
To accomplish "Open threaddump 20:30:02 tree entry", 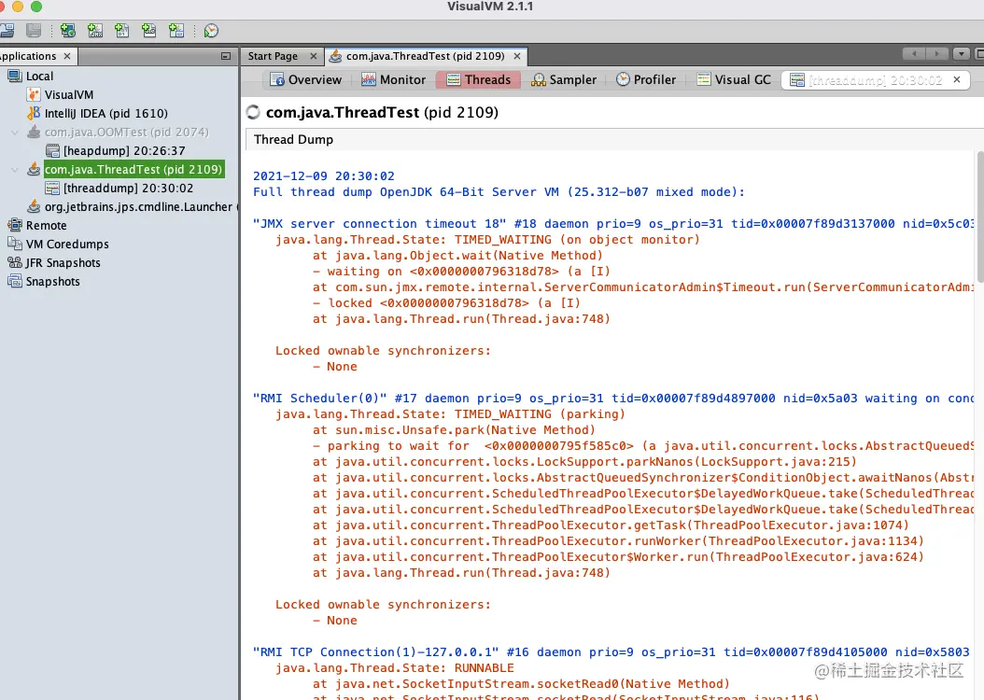I will (x=128, y=189).
